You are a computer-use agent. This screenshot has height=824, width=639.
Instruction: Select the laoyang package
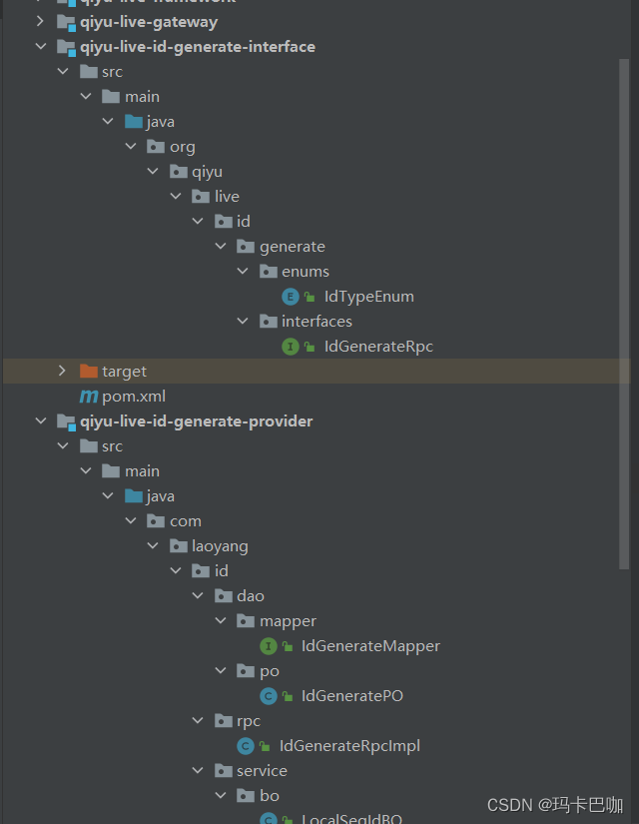pyautogui.click(x=222, y=545)
